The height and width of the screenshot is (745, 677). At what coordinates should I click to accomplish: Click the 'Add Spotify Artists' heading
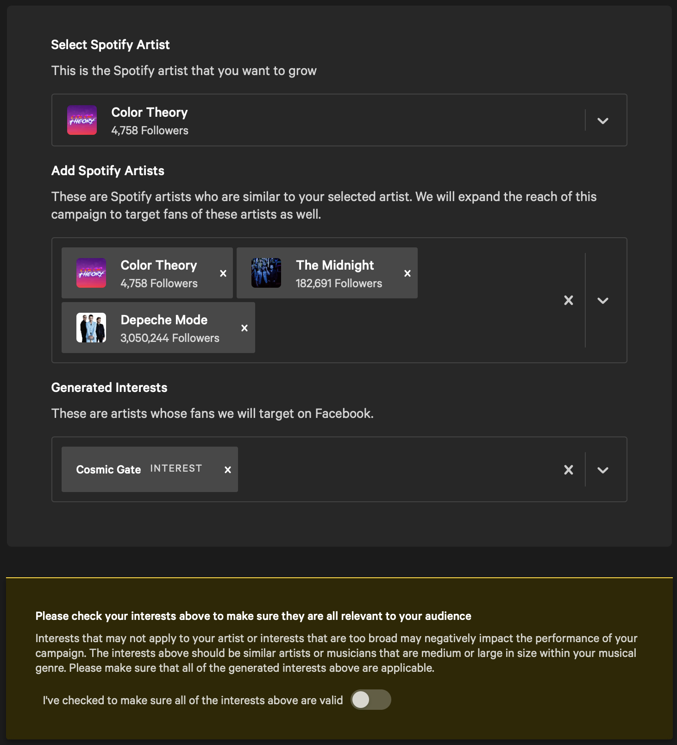pos(108,170)
